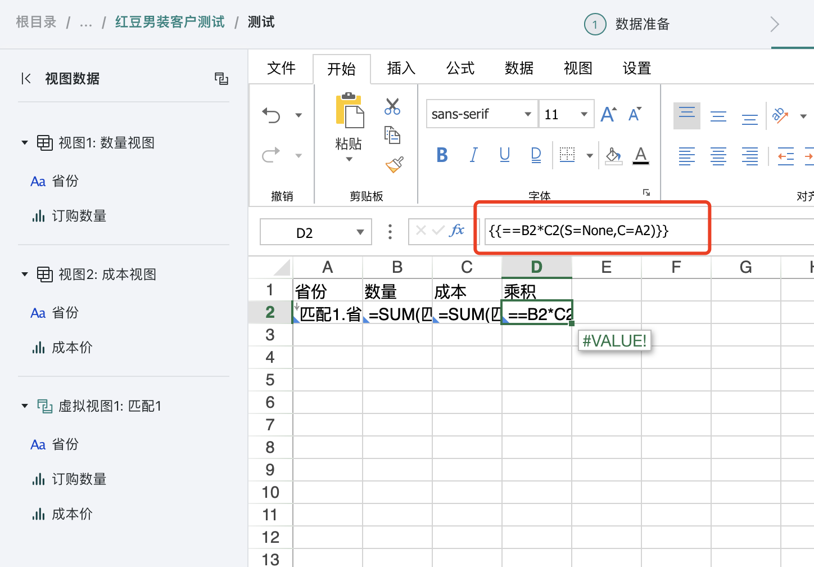The height and width of the screenshot is (567, 814).
Task: Open redo history dropdown arrow
Action: coord(299,155)
